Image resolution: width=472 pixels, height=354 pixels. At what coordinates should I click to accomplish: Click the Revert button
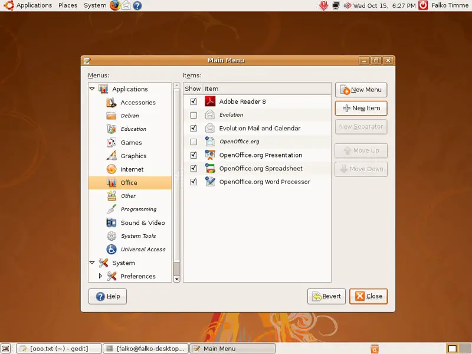[326, 296]
